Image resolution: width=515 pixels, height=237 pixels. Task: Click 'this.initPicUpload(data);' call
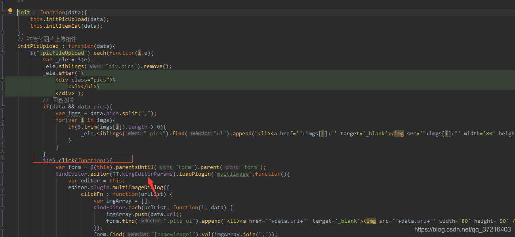69,19
